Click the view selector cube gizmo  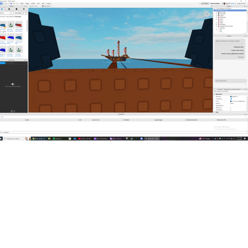(206, 14)
